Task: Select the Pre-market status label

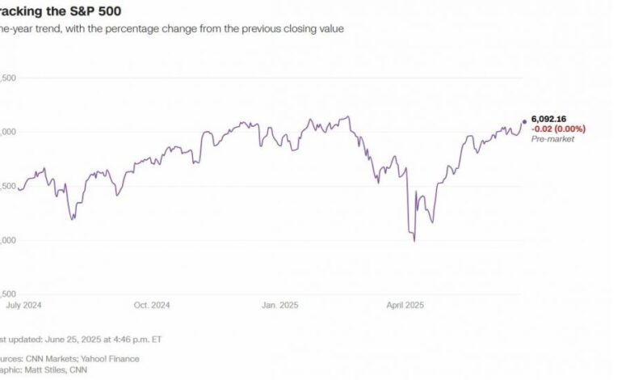Action: [550, 139]
